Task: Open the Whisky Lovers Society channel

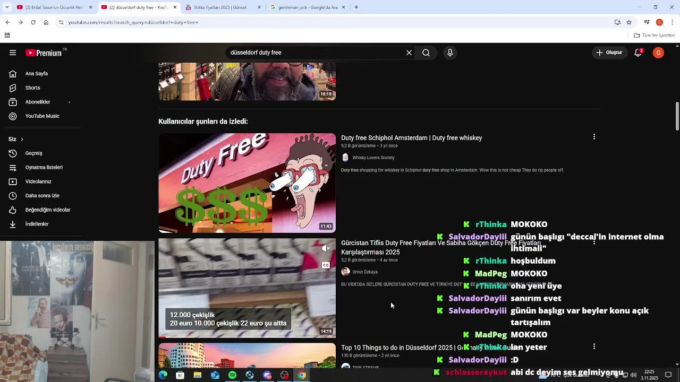Action: click(x=373, y=158)
